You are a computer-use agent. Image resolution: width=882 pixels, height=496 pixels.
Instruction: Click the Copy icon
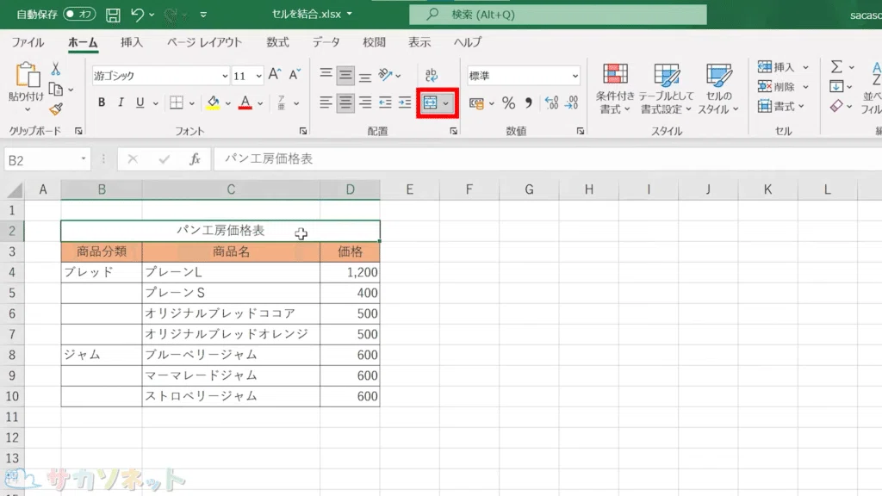click(x=56, y=89)
